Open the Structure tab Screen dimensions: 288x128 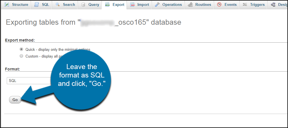coord(16,4)
